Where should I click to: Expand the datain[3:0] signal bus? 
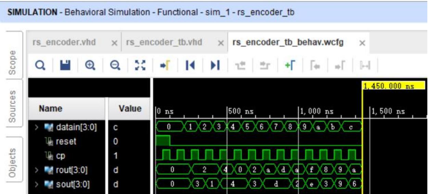[x=36, y=128]
